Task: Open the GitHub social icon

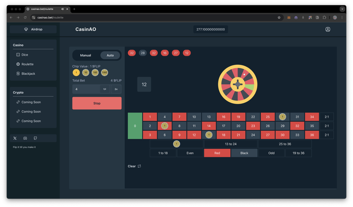Action: click(x=35, y=138)
